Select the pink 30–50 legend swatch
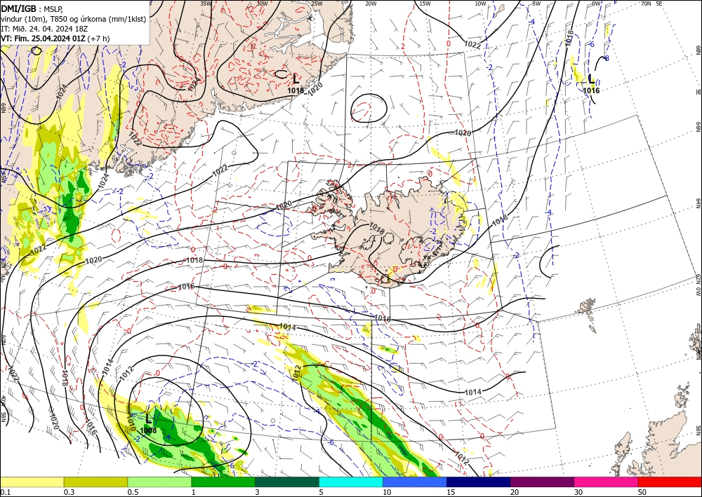Image resolution: width=702 pixels, height=497 pixels. [607, 482]
